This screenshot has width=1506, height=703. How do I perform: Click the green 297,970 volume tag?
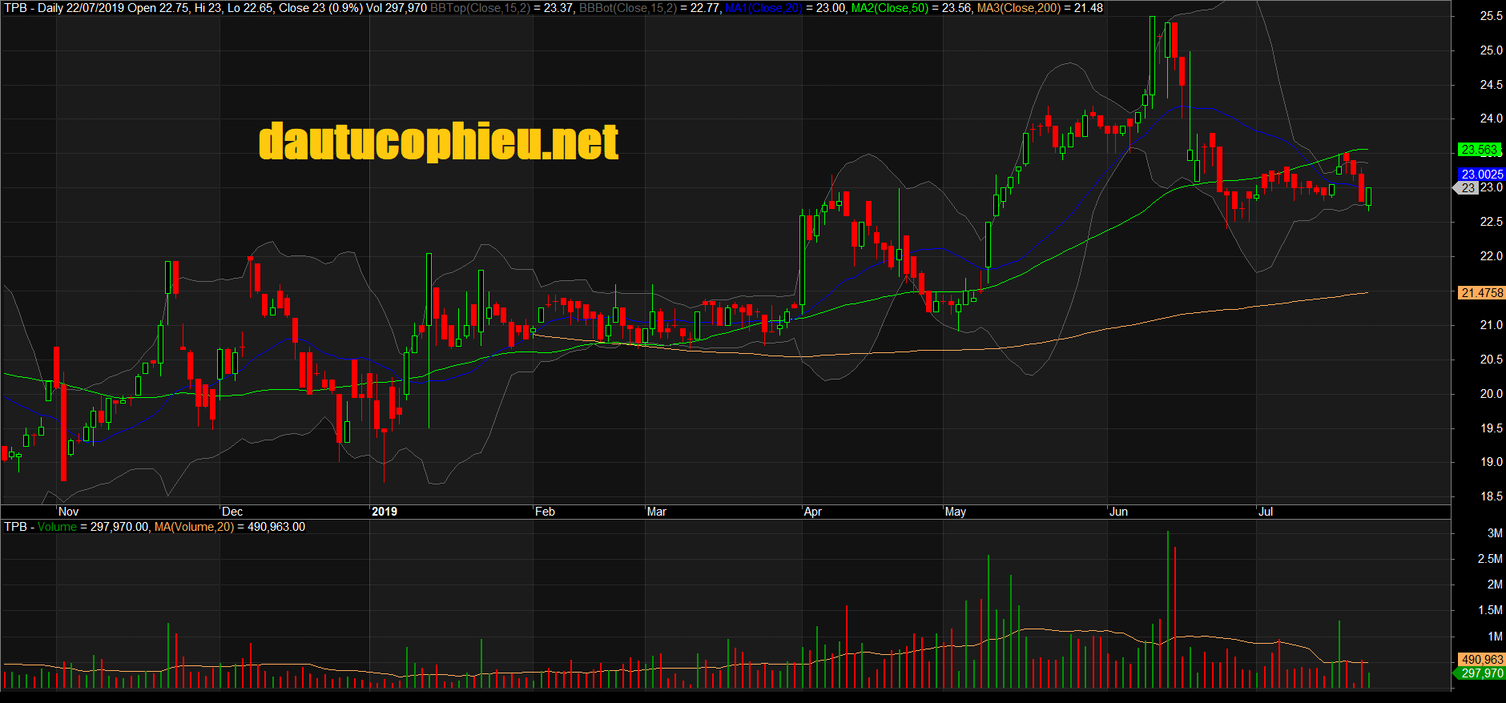[1481, 673]
